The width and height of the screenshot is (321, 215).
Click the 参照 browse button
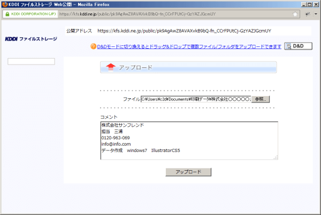click(260, 99)
